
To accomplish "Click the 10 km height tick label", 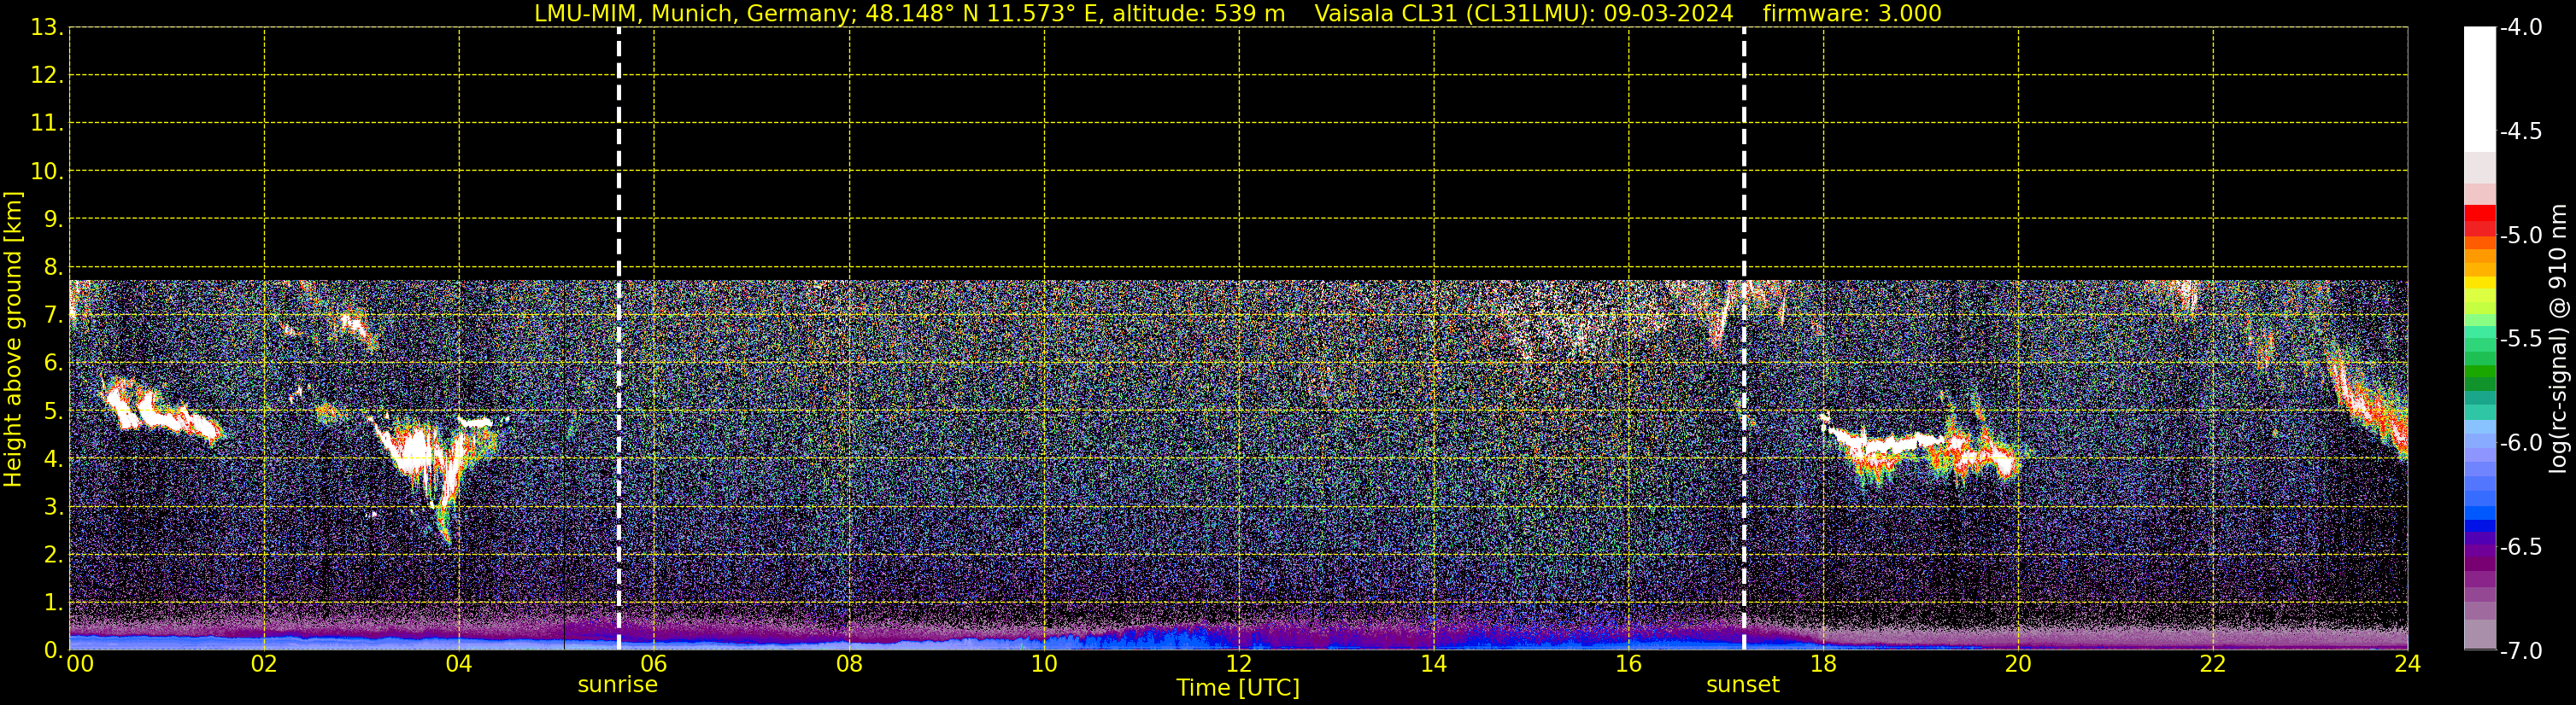I will click(45, 172).
